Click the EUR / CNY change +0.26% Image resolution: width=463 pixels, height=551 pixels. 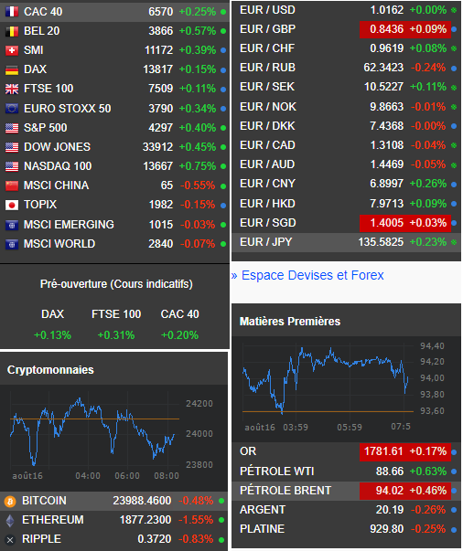tap(428, 184)
